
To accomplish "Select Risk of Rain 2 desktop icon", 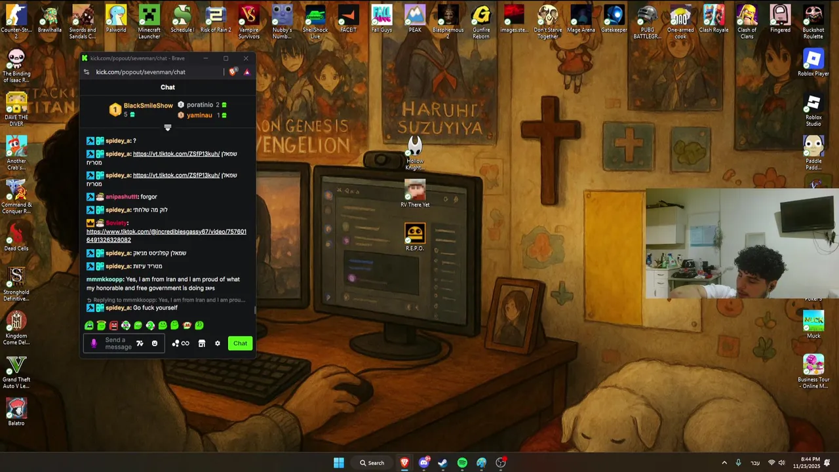I will 216,20.
